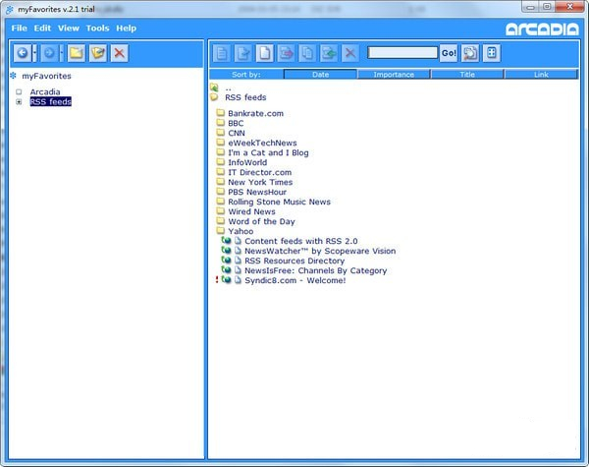
Task: Open the Rolling Stone Music News folder
Action: (x=280, y=202)
